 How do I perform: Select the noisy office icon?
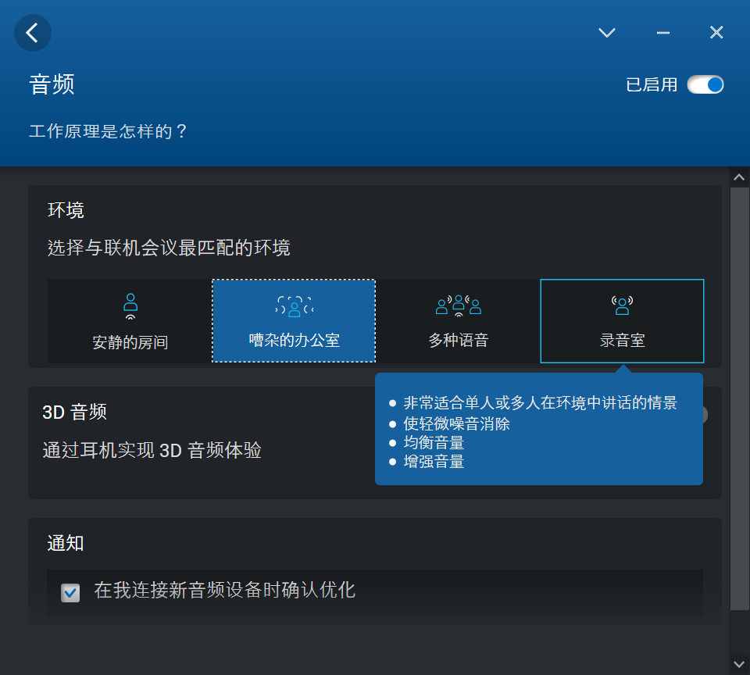tap(294, 306)
